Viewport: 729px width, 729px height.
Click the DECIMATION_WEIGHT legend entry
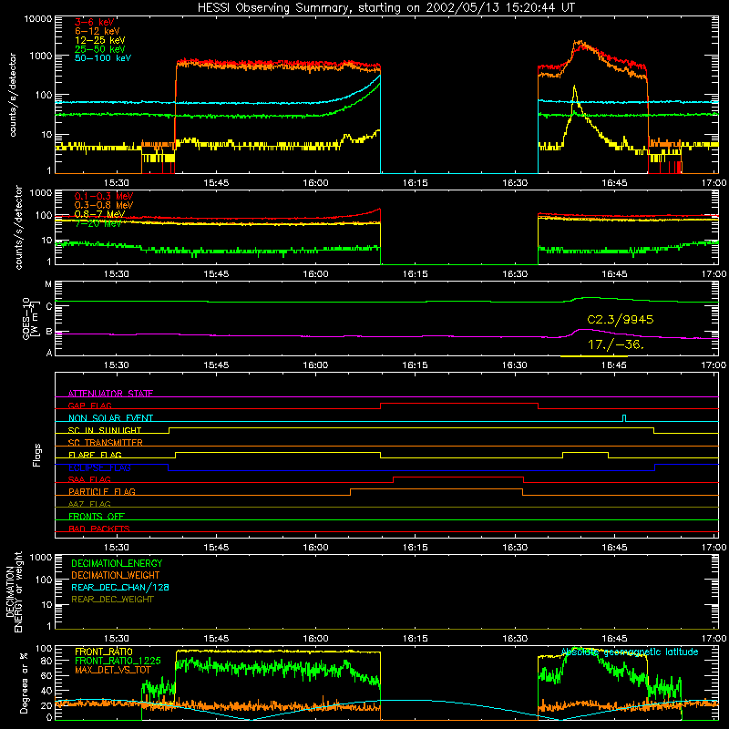coord(116,575)
